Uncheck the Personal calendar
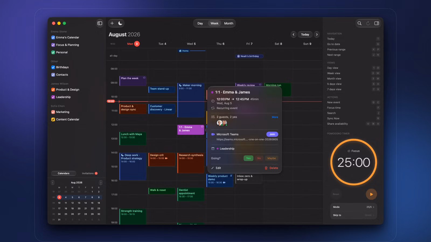 click(53, 52)
